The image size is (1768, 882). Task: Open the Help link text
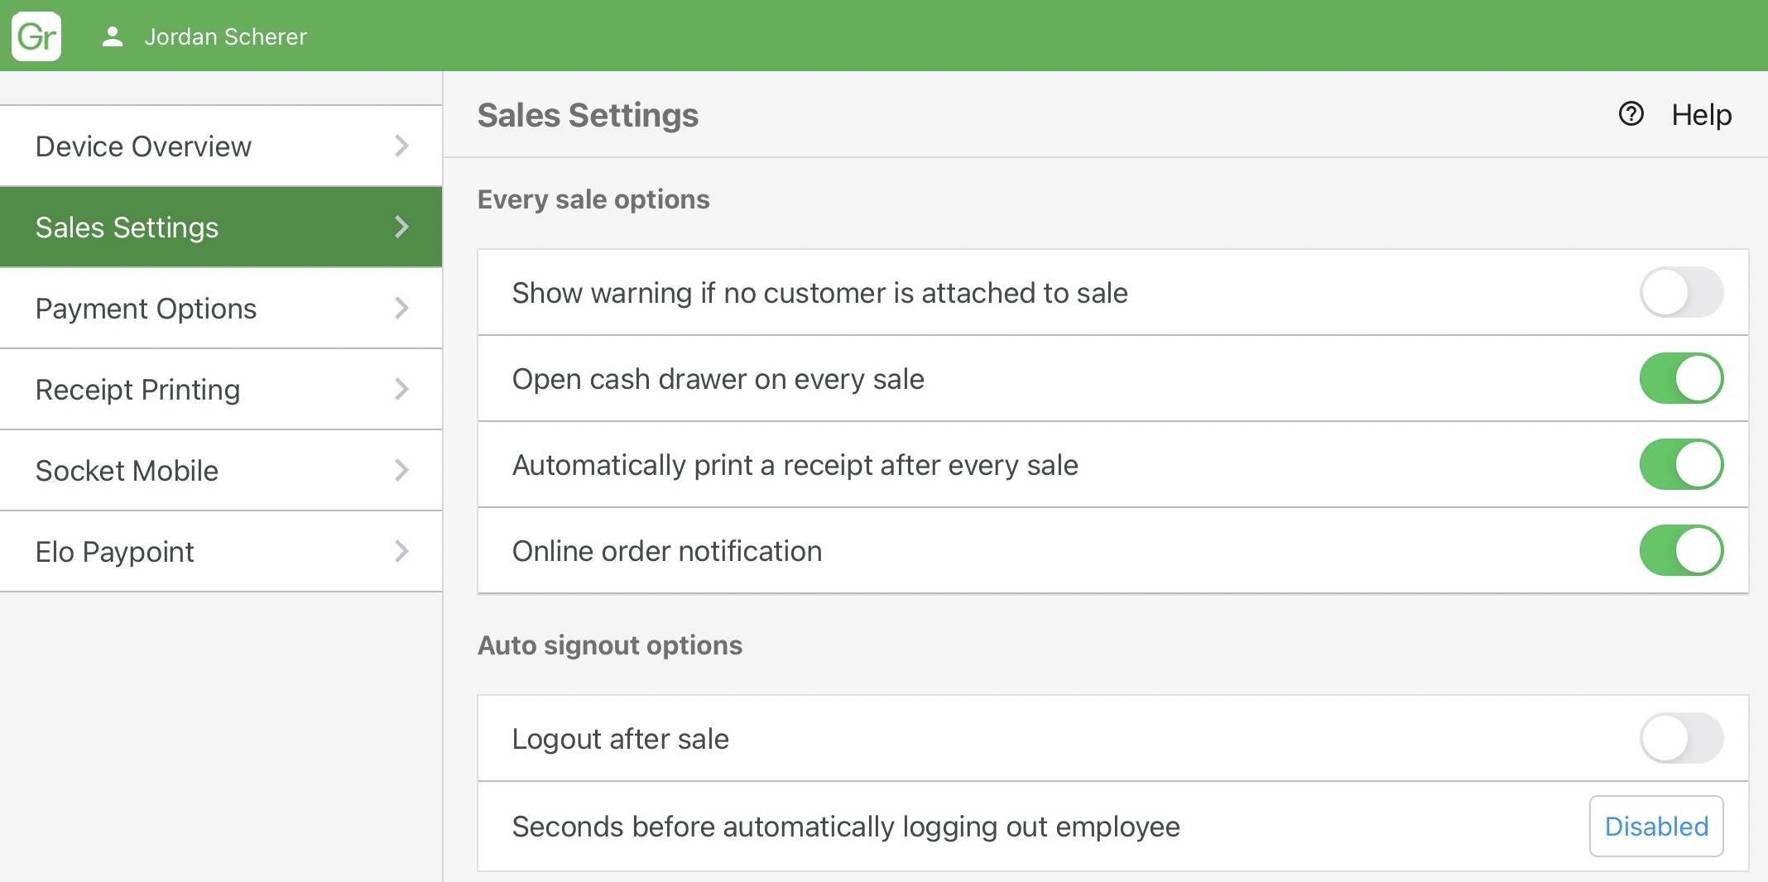pyautogui.click(x=1701, y=115)
